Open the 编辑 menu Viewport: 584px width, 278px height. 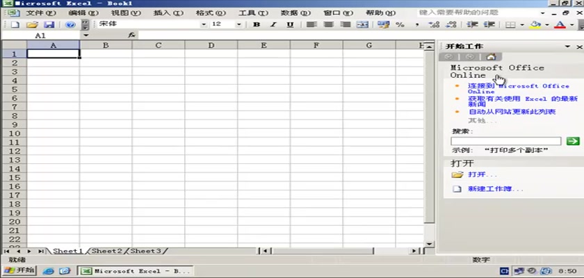(83, 13)
